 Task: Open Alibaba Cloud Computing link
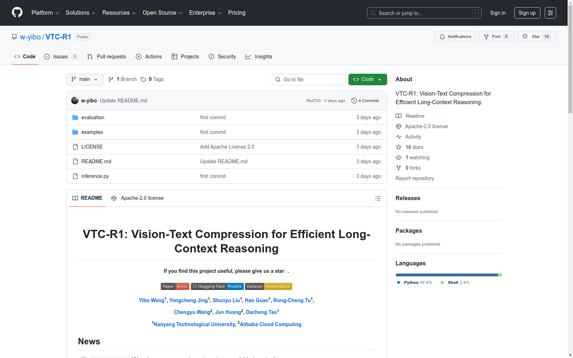click(270, 324)
